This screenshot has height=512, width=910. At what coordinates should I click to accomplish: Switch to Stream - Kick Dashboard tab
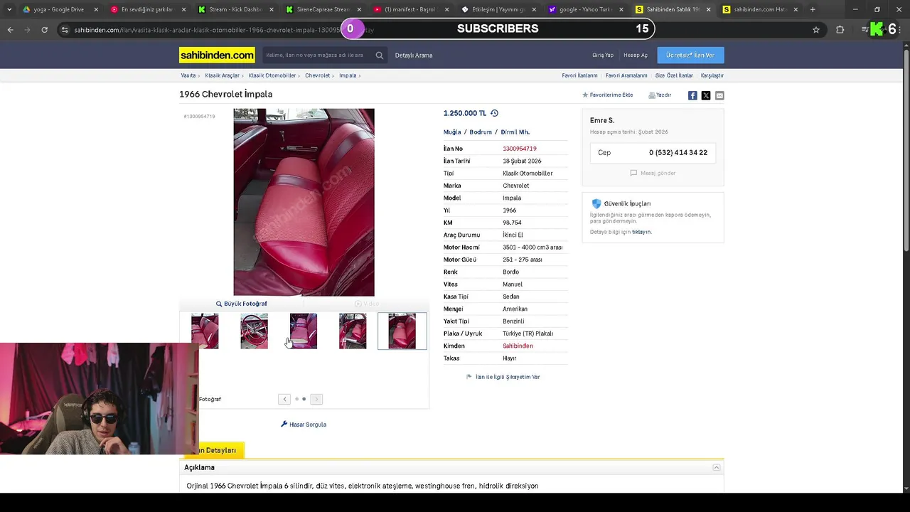[x=235, y=9]
